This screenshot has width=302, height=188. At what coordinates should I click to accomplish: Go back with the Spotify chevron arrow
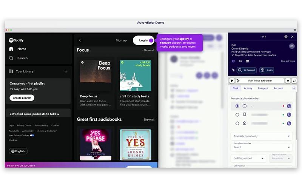pyautogui.click(x=80, y=40)
